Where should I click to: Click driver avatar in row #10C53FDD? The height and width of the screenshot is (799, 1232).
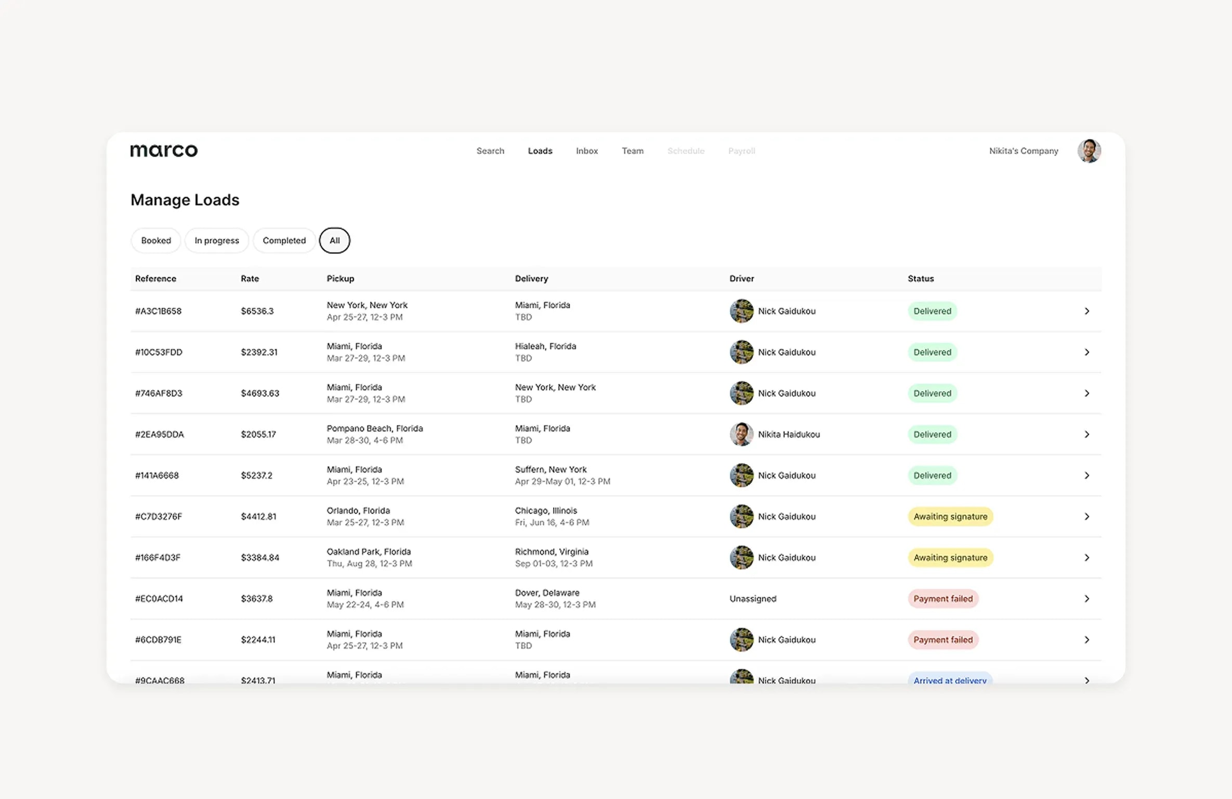pos(741,352)
